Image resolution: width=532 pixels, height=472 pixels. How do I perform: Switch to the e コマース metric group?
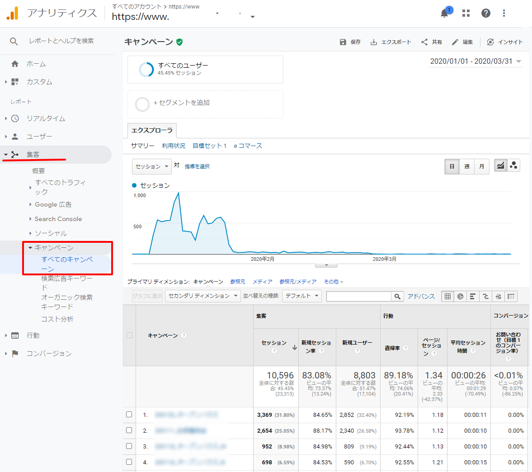coord(248,146)
